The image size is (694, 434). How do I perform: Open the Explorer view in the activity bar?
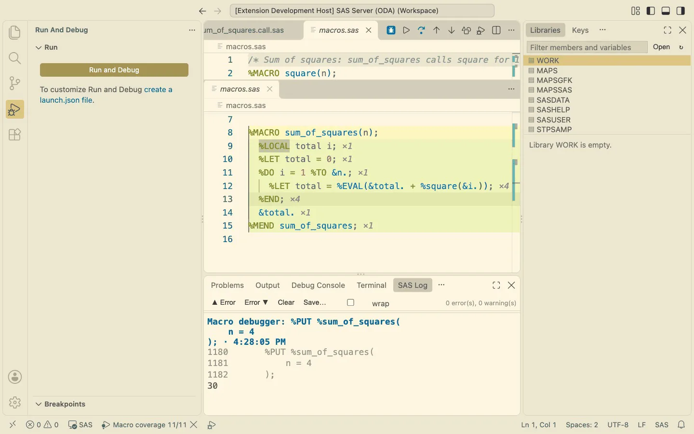click(x=15, y=32)
